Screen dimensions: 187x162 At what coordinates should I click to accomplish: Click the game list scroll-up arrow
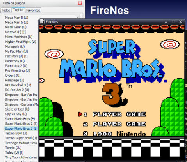pos(77,17)
